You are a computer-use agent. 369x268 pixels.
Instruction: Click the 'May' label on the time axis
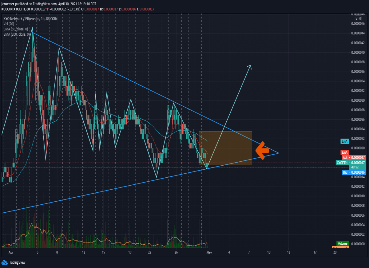pyautogui.click(x=209, y=252)
